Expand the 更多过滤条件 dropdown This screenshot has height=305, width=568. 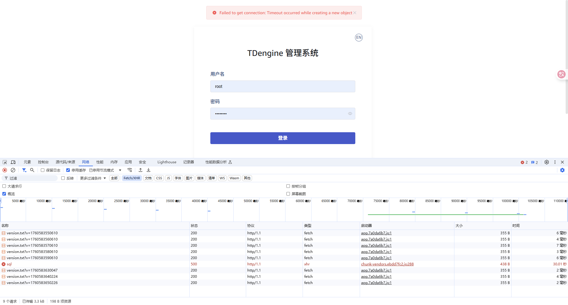point(93,178)
